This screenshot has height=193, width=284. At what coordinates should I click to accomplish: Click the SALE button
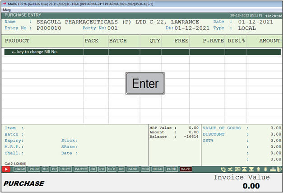pyautogui.click(x=20, y=169)
